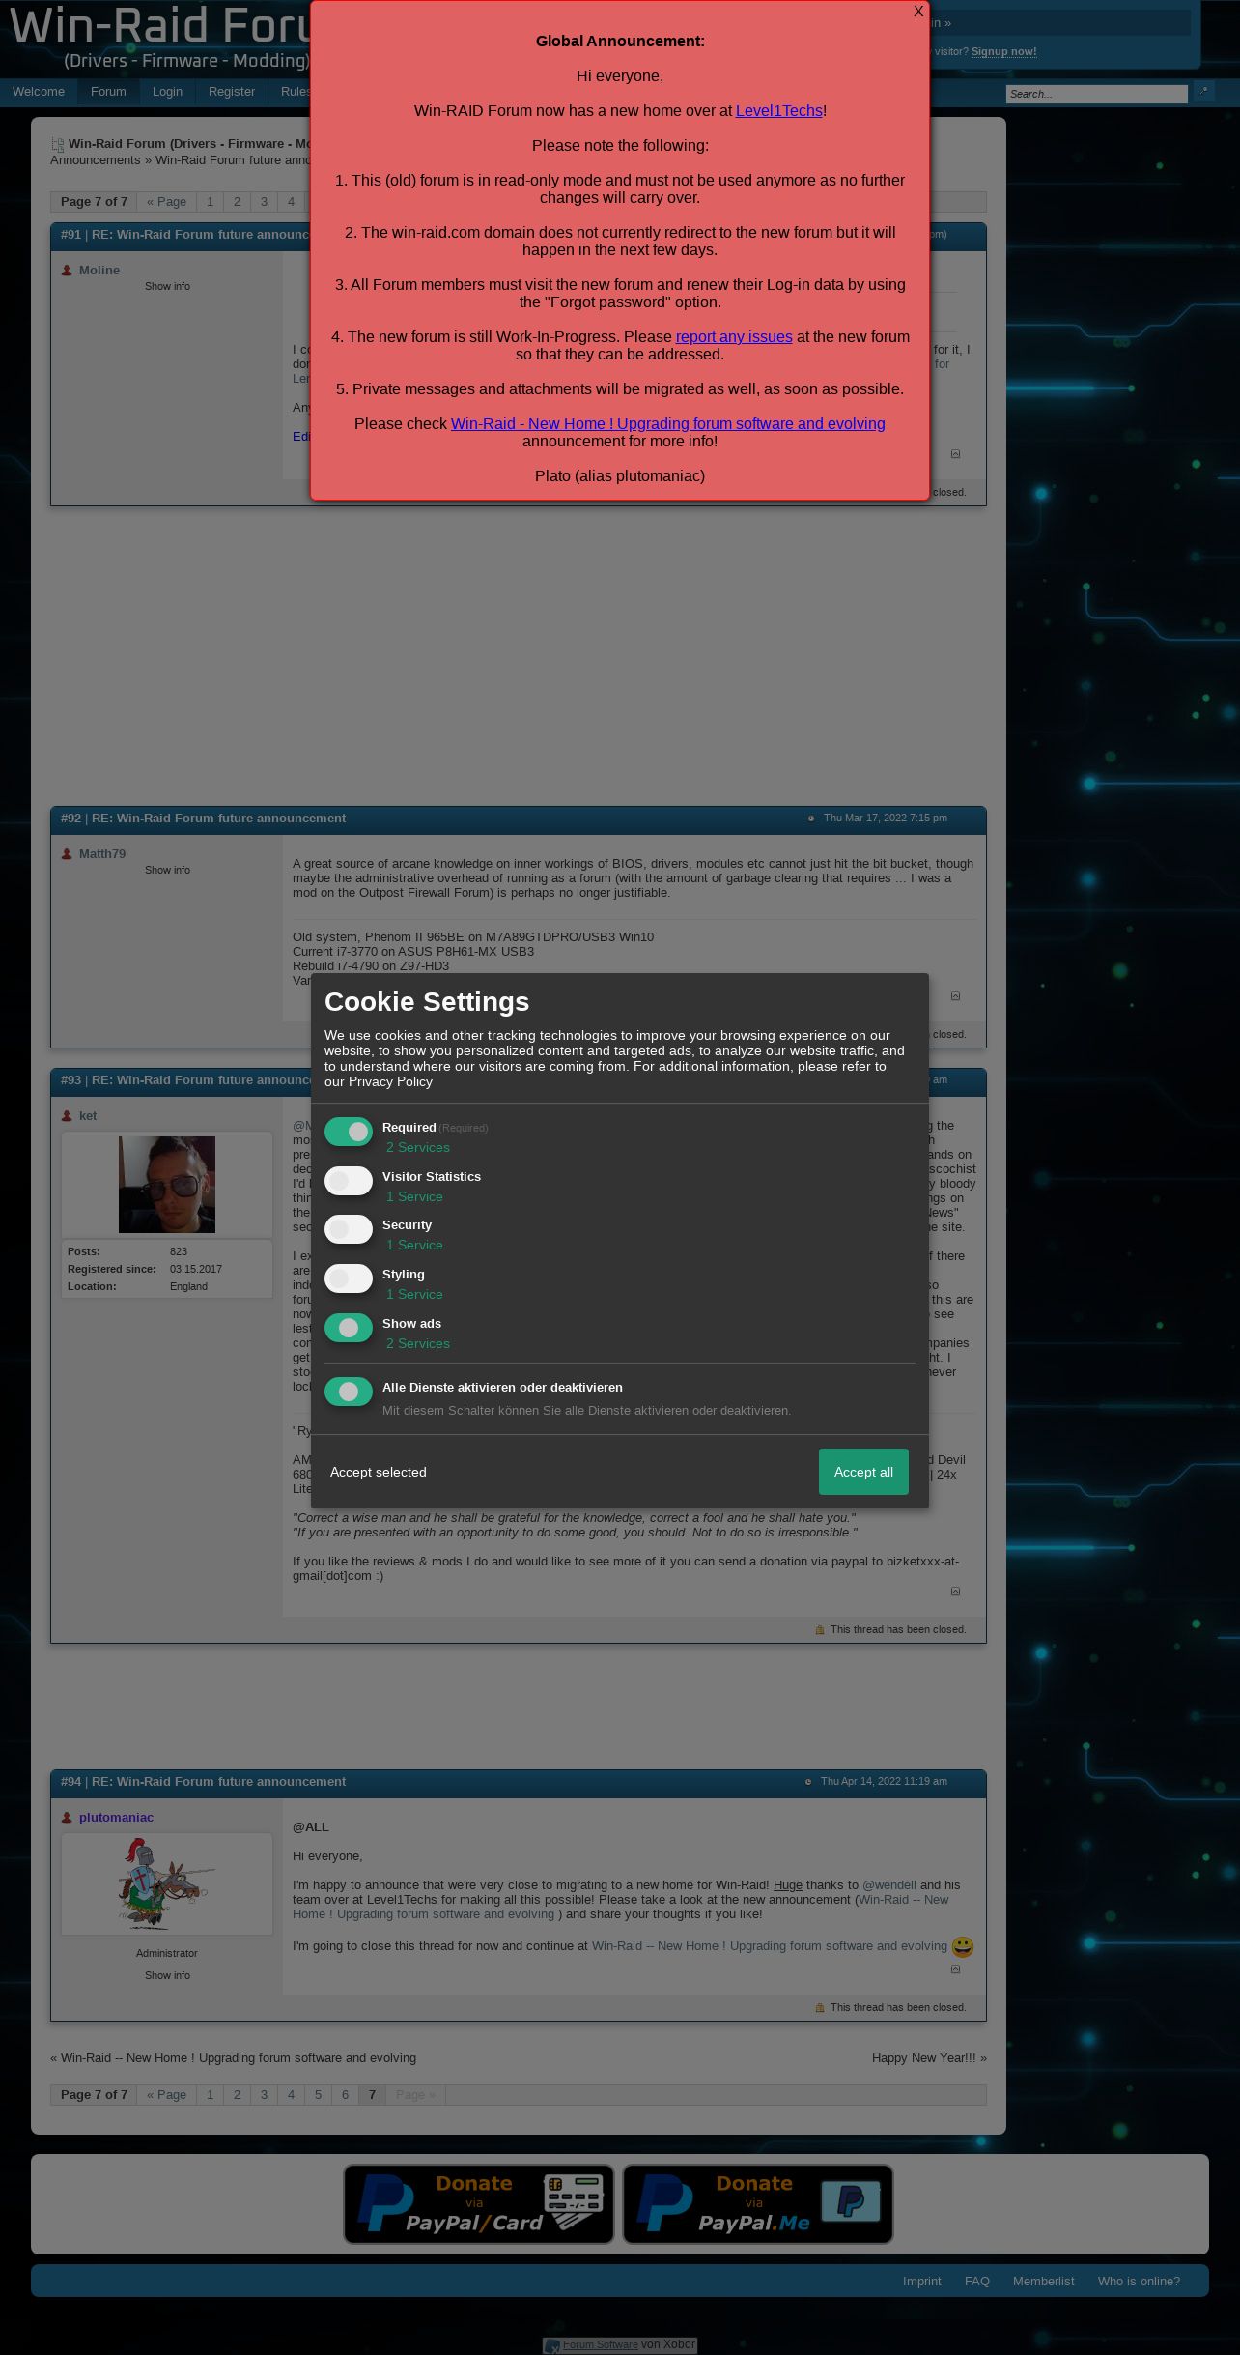
Task: Jump to top from post #91 arrow icon
Action: (956, 454)
